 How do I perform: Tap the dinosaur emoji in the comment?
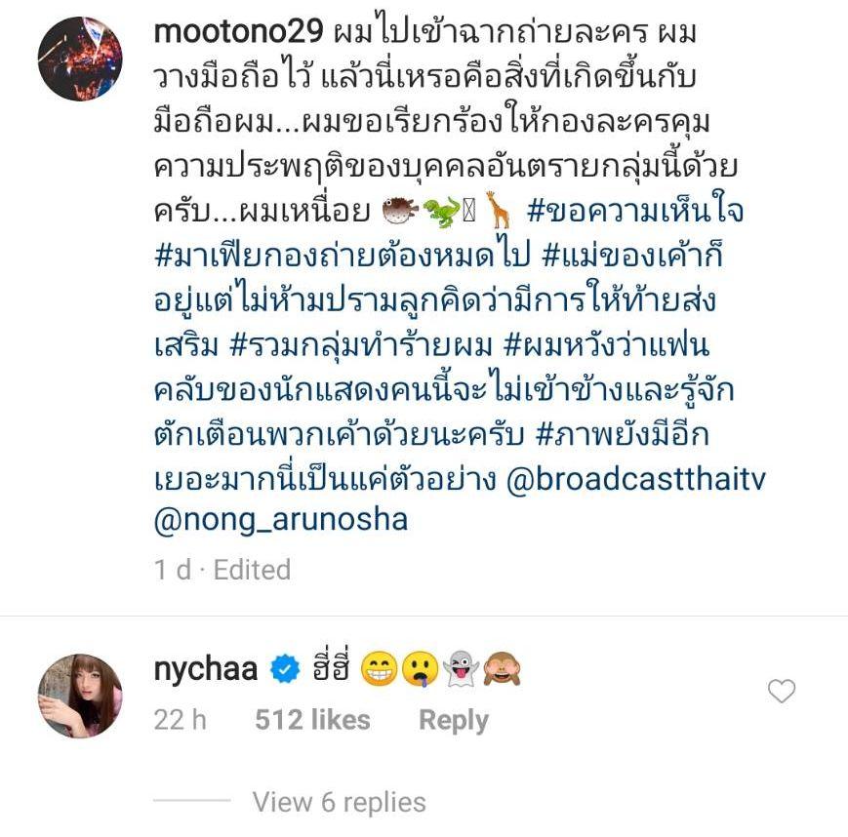pos(441,213)
